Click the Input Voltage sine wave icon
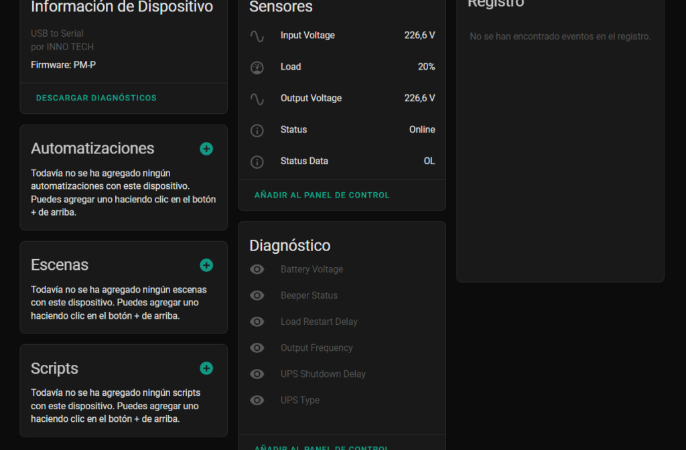Image resolution: width=686 pixels, height=450 pixels. coord(257,36)
